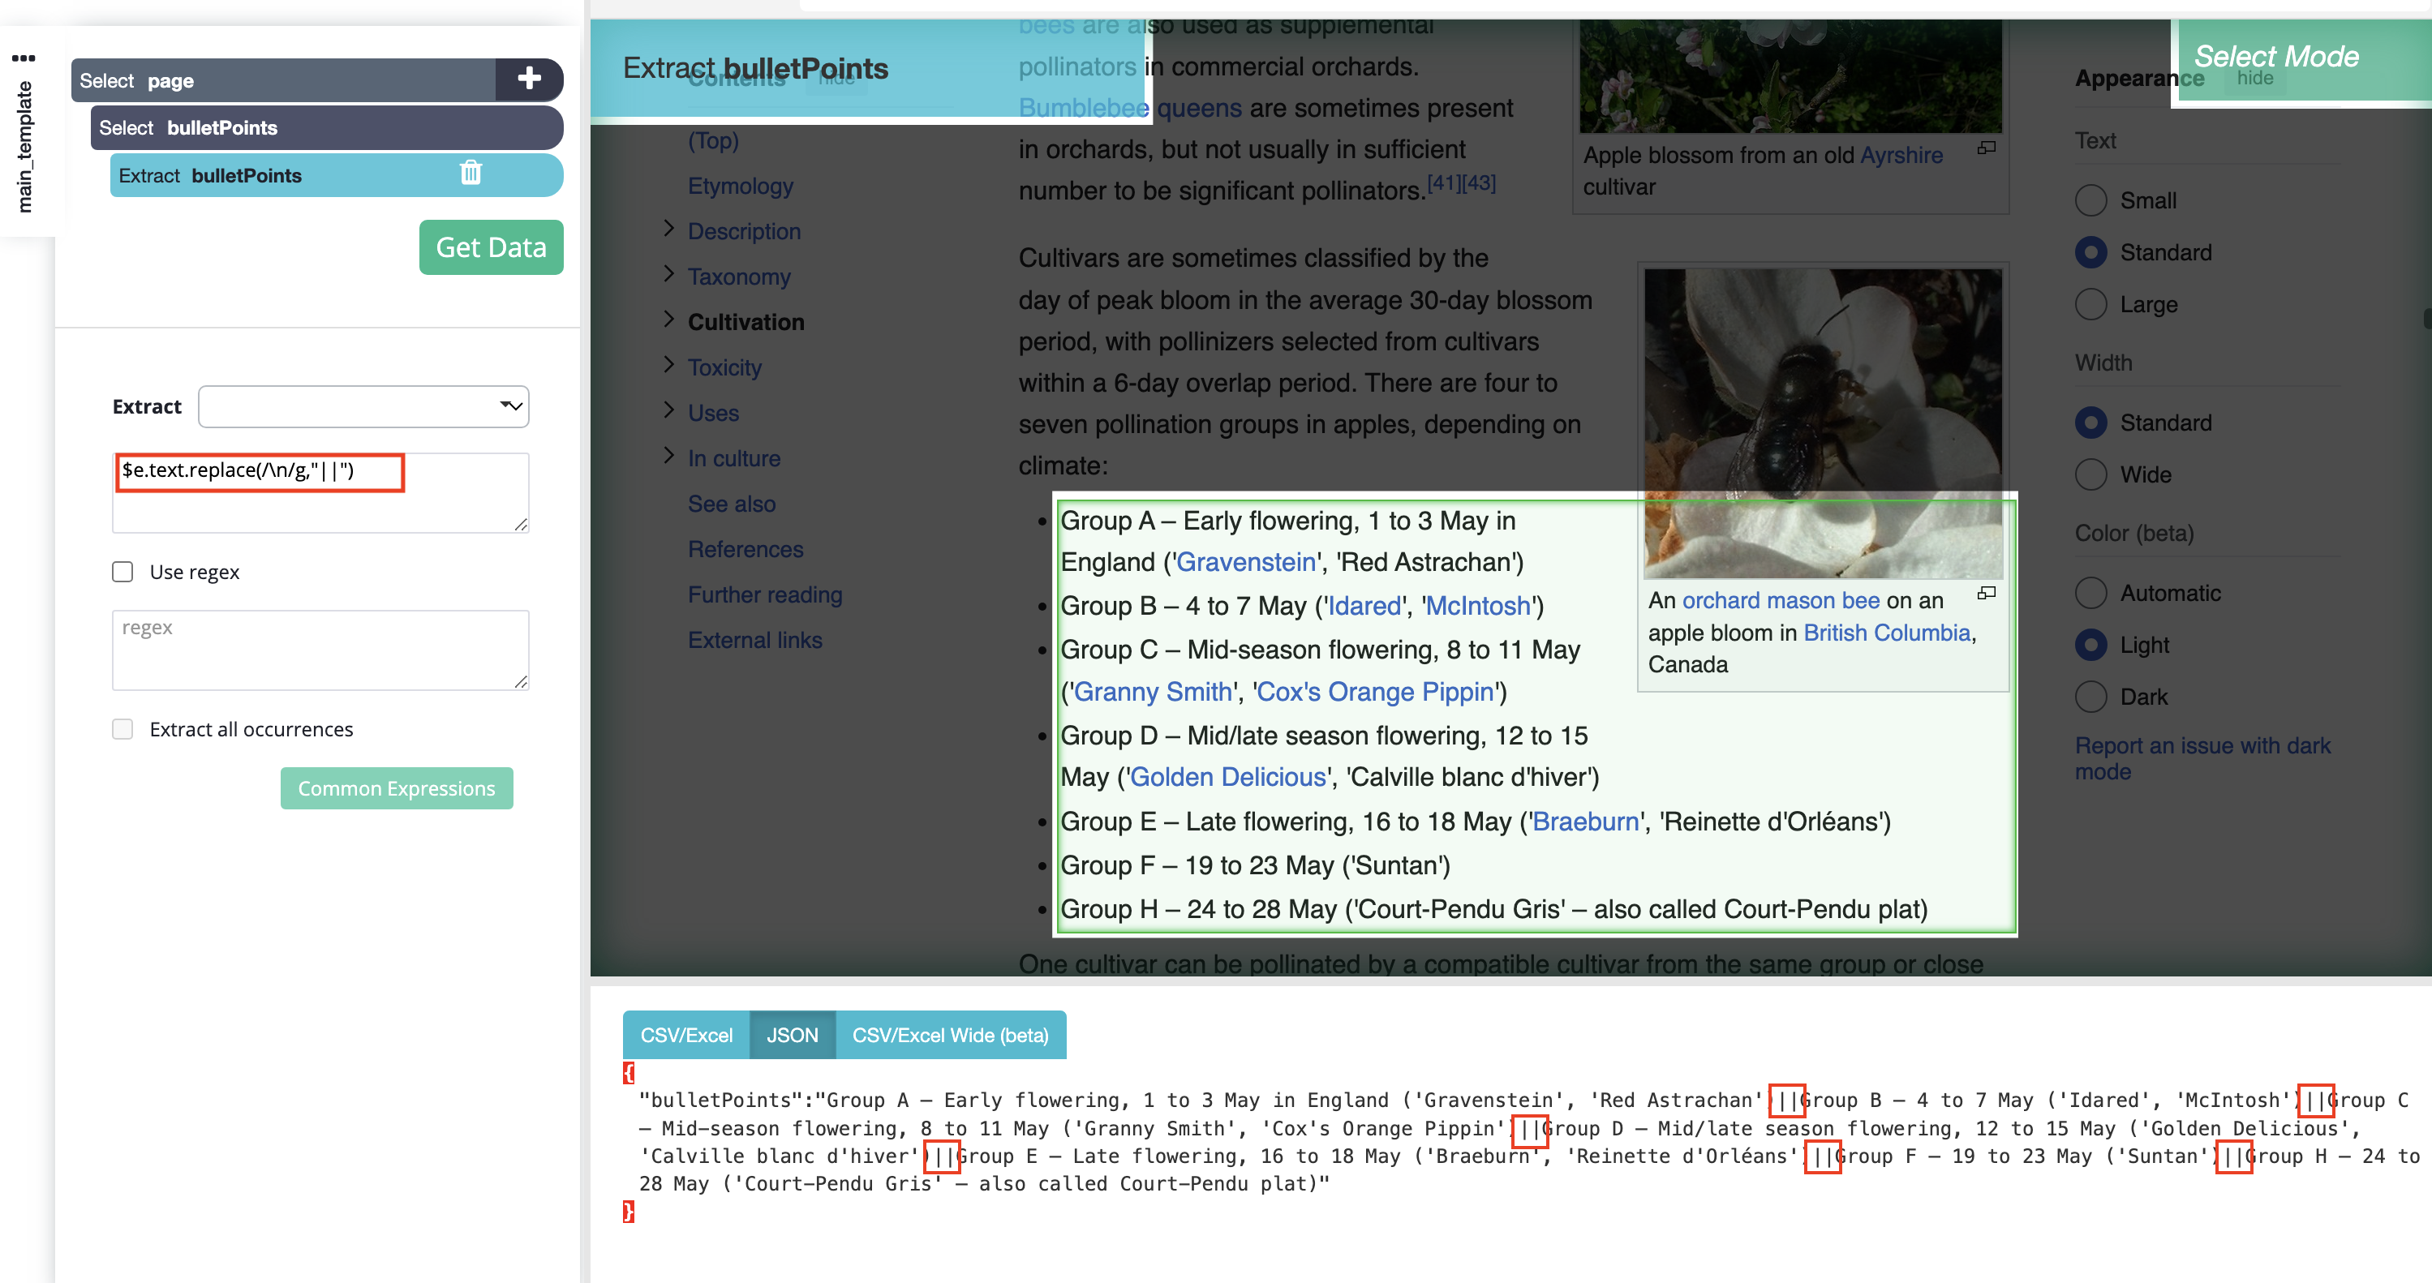Select Automatic color radio button
The height and width of the screenshot is (1283, 2432).
pyautogui.click(x=2091, y=593)
